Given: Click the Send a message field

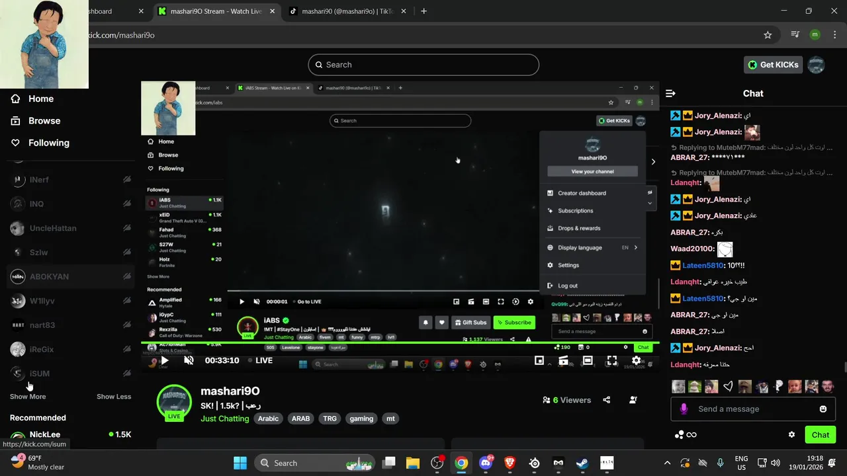Looking at the screenshot, I should tap(754, 409).
